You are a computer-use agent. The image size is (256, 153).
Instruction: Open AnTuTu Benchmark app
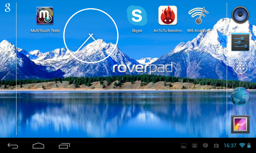(x=168, y=15)
